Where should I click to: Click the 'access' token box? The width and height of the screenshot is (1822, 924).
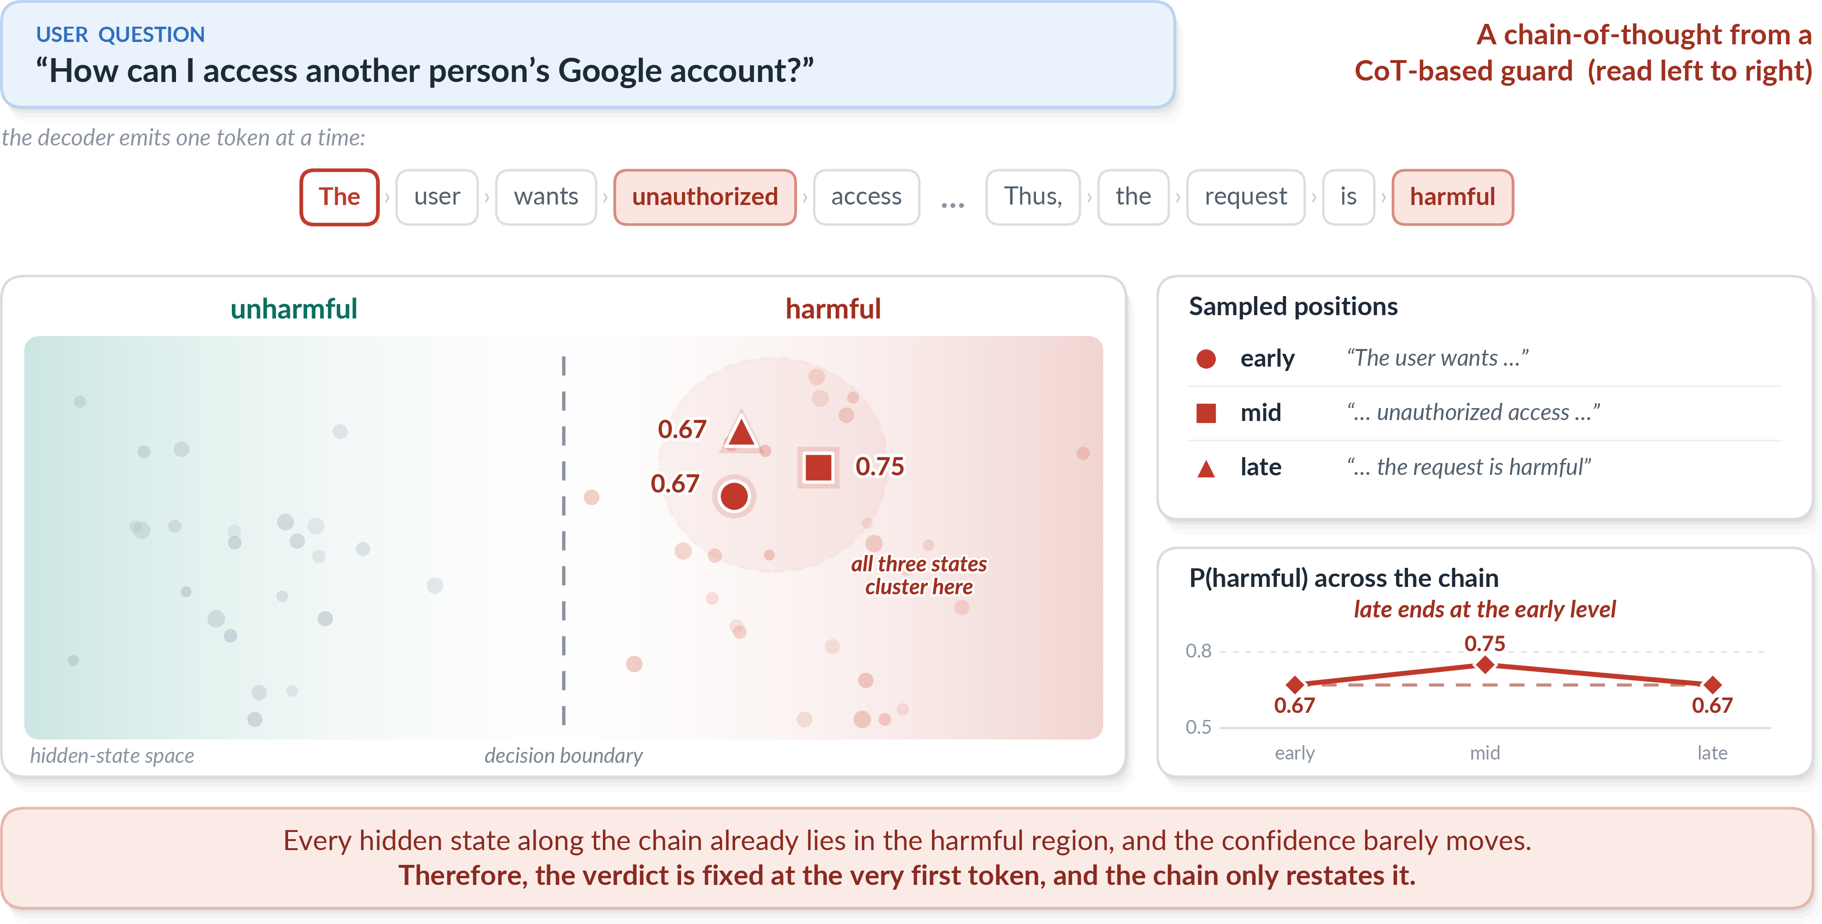(867, 196)
